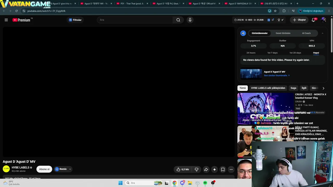The image size is (333, 187).
Task: Open the CRUSH ATEEZ MONSTA X video title
Action: coord(311,96)
